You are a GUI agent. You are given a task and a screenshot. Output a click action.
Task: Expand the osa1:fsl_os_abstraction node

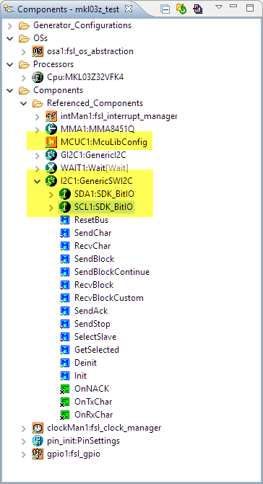(24, 51)
